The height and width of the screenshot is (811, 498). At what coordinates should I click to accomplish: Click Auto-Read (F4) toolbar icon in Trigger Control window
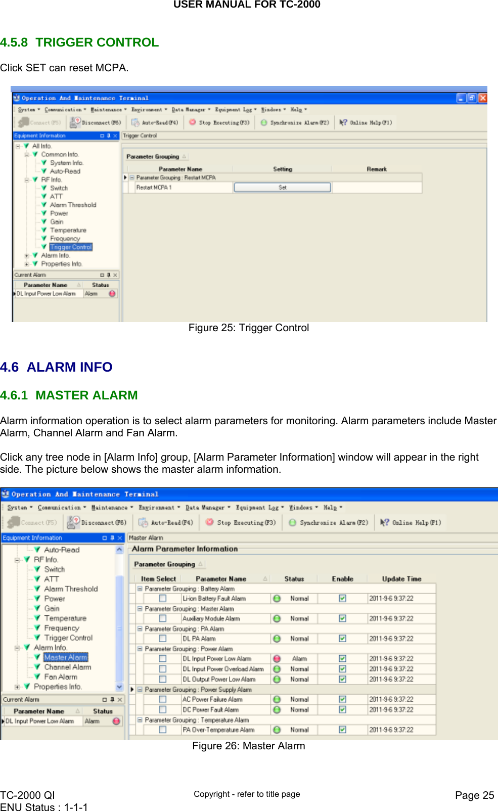135,122
